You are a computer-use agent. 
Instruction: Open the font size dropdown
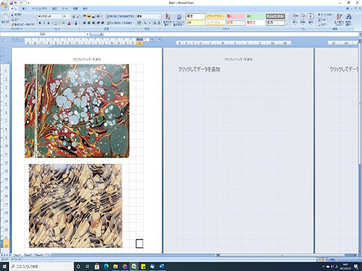[70, 16]
